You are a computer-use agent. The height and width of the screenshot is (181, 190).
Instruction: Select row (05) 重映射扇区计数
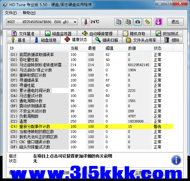click(x=91, y=75)
